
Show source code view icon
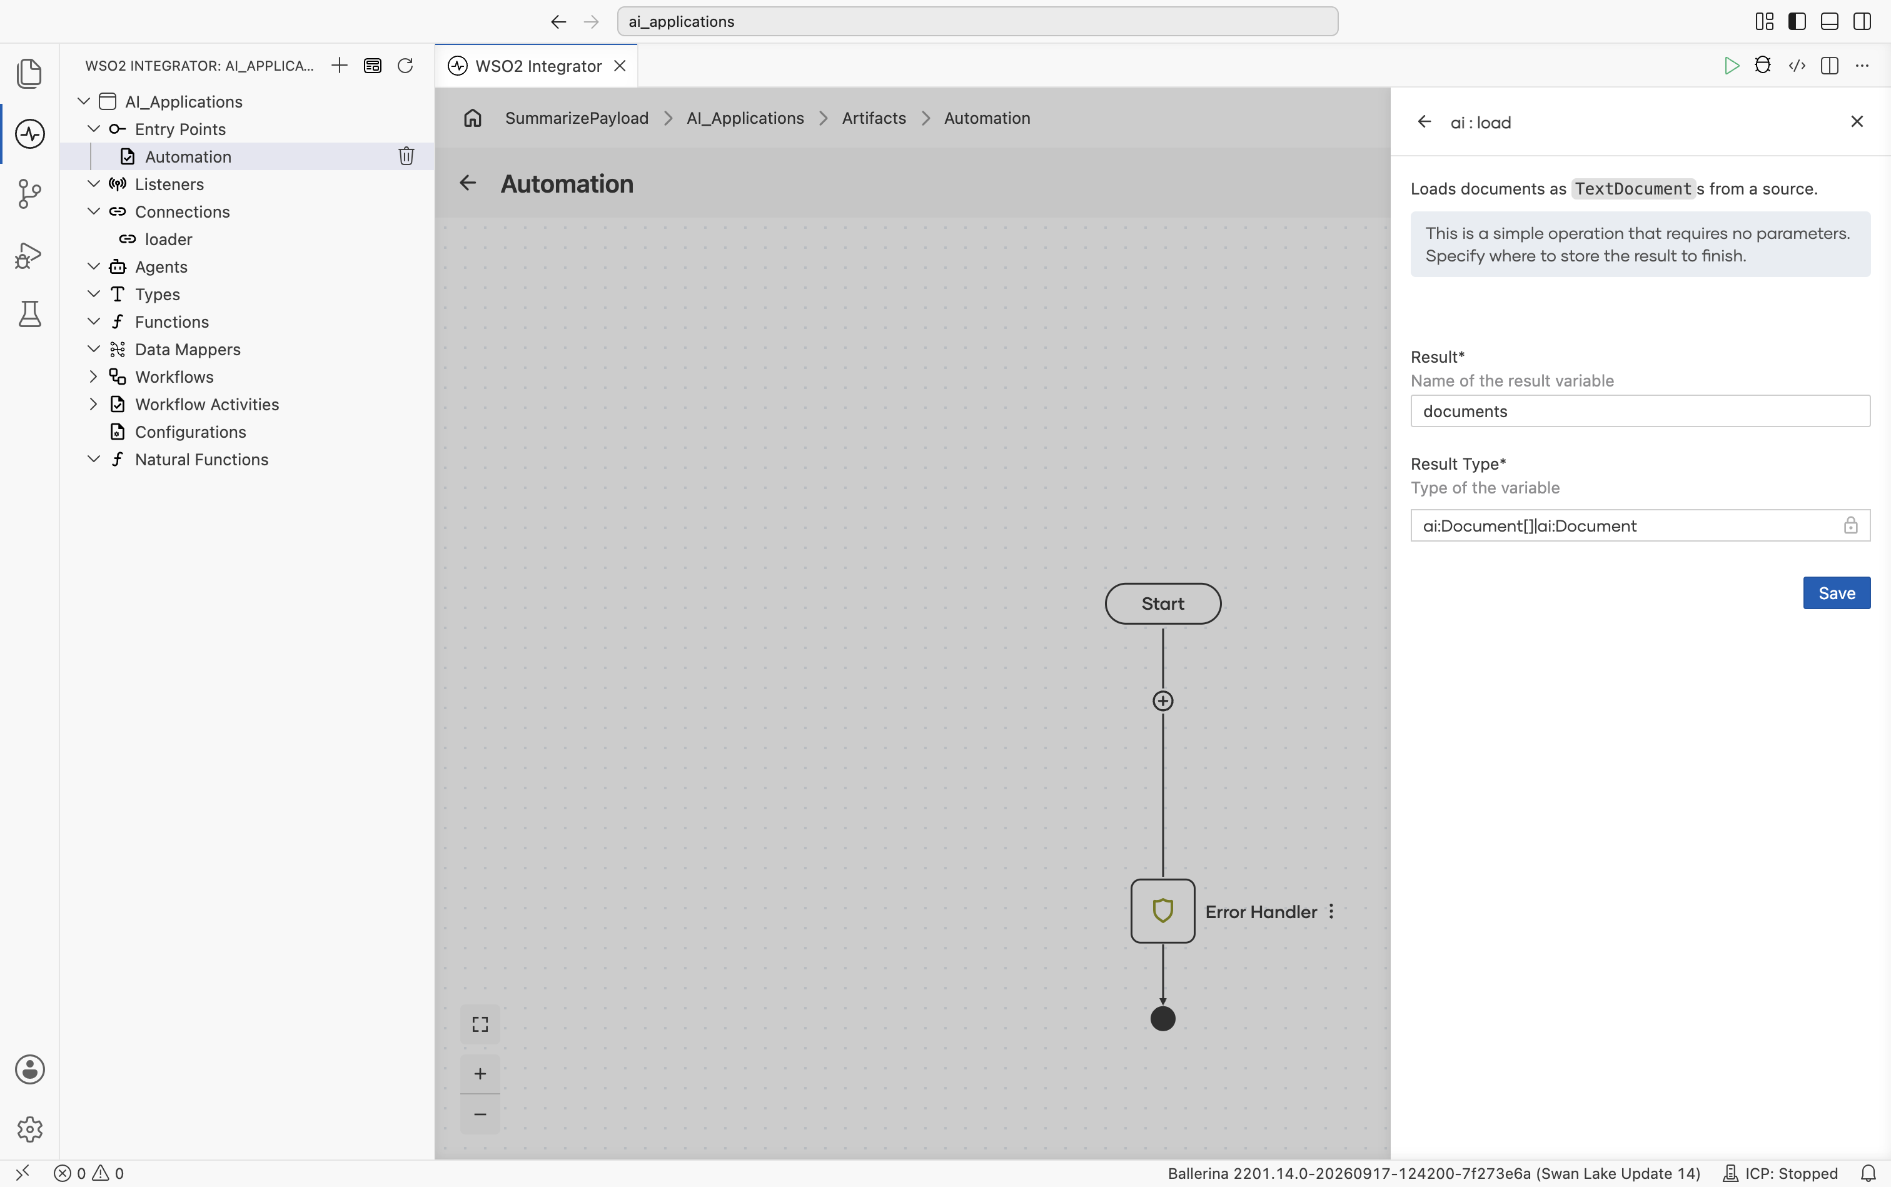coord(1797,65)
